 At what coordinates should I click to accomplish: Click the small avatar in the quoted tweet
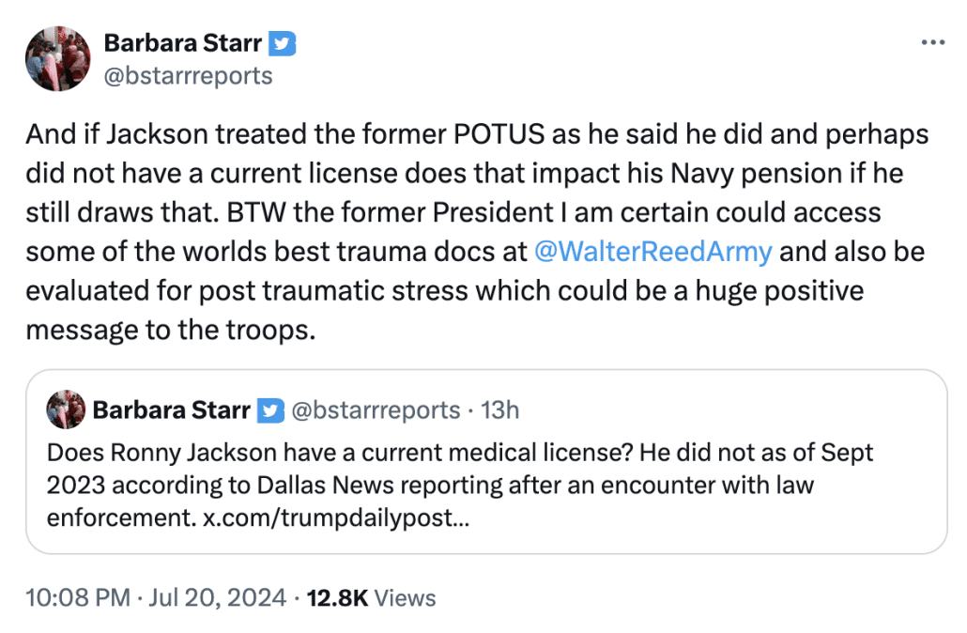click(x=66, y=409)
